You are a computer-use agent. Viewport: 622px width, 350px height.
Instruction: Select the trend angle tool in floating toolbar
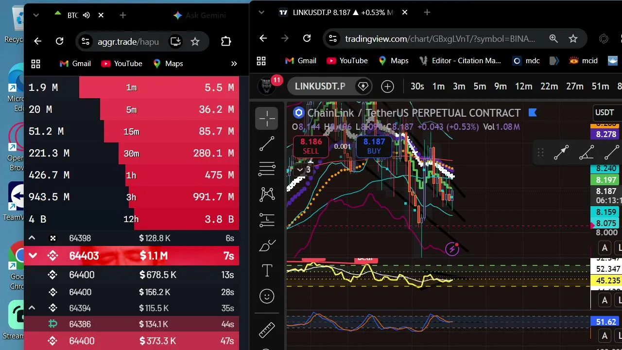587,153
